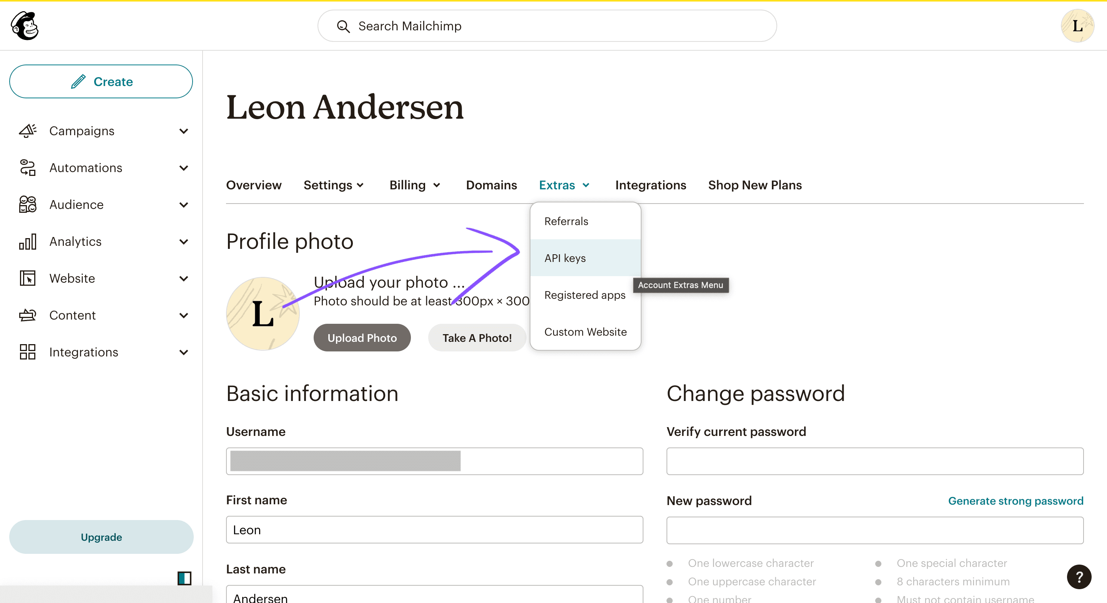Screen dimensions: 1107x603
Task: Open the Automations section icon
Action: click(28, 167)
